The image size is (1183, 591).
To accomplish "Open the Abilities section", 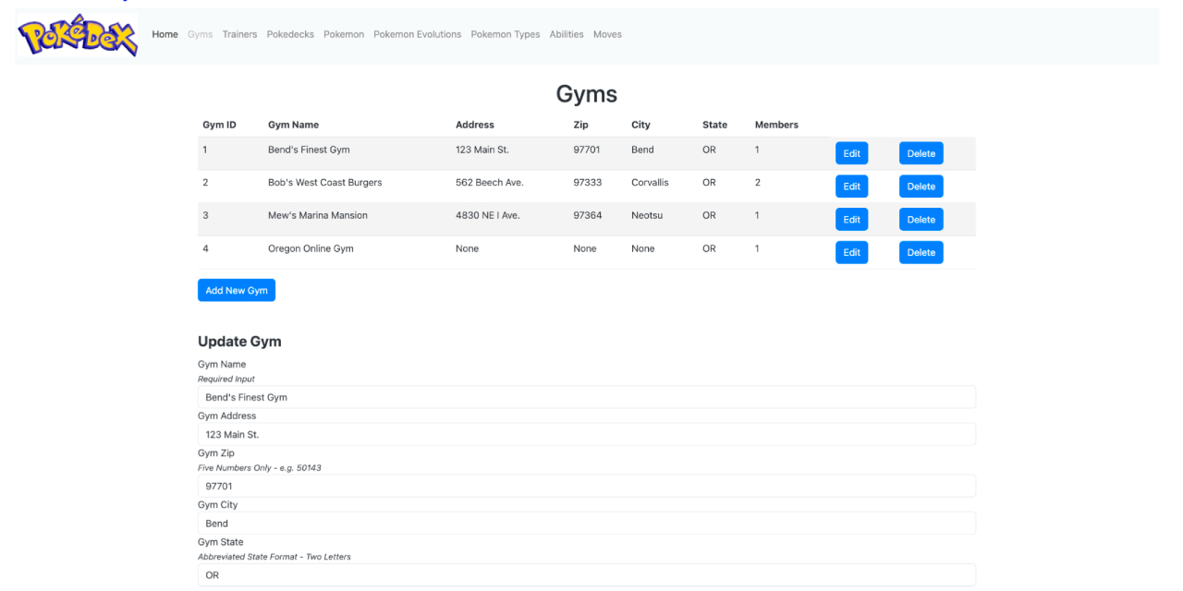I will tap(567, 34).
